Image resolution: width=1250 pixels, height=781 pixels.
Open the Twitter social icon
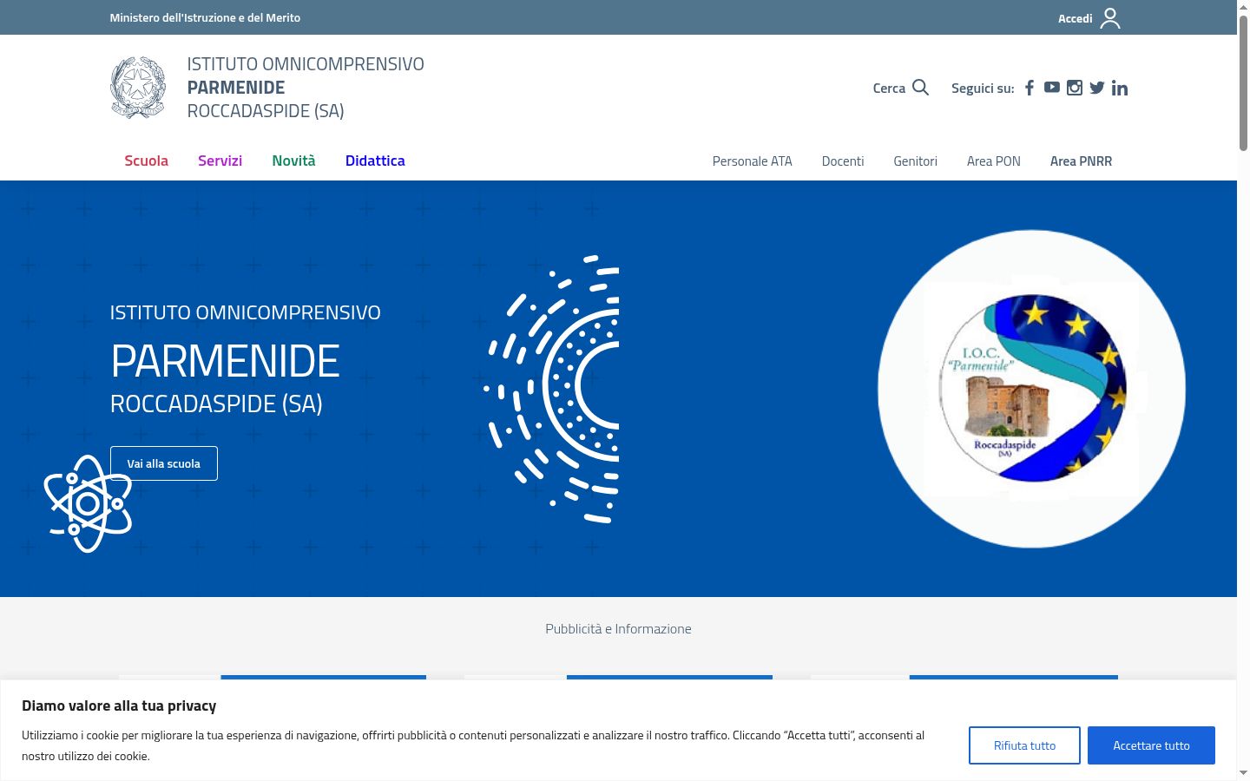coord(1097,88)
